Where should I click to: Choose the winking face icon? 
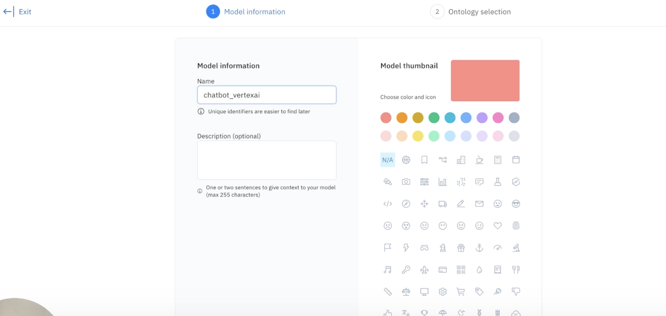[x=480, y=226]
